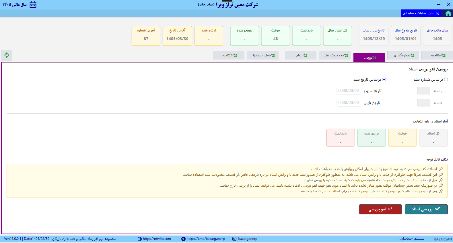Image resolution: width=453 pixels, height=243 pixels.
Task: Select براساس شماره سند radio option
Action: click(x=446, y=80)
